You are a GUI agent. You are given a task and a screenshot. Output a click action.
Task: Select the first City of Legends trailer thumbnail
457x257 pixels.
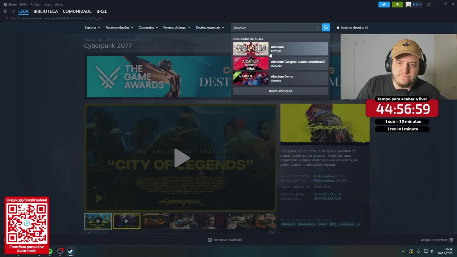click(x=98, y=221)
